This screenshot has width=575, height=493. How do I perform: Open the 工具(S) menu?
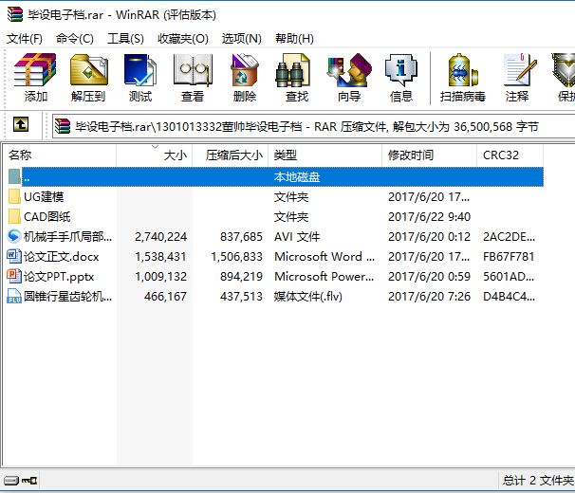(125, 39)
